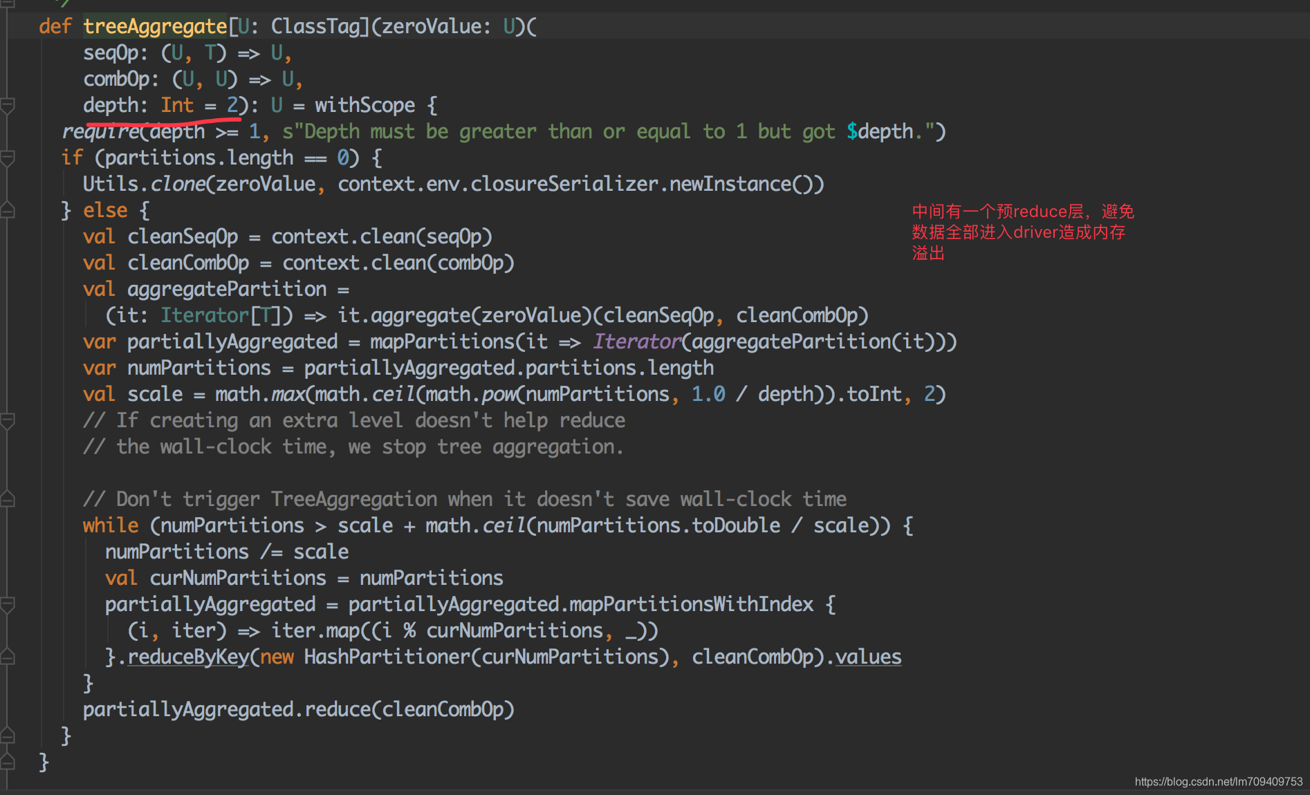This screenshot has height=795, width=1310.
Task: Toggle fold end marker at else block closing brace
Action: tap(8, 736)
